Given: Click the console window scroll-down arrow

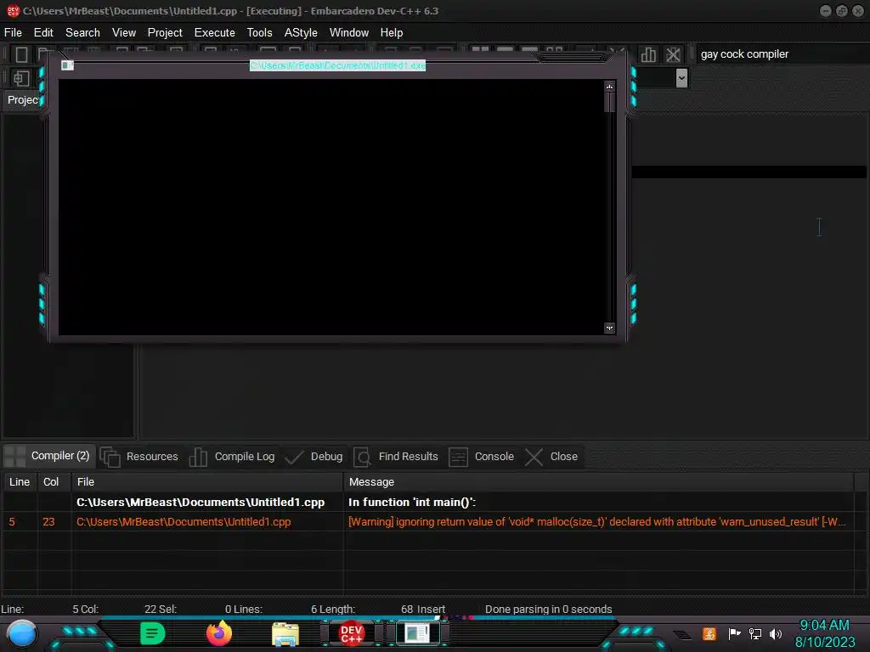Looking at the screenshot, I should pyautogui.click(x=609, y=329).
